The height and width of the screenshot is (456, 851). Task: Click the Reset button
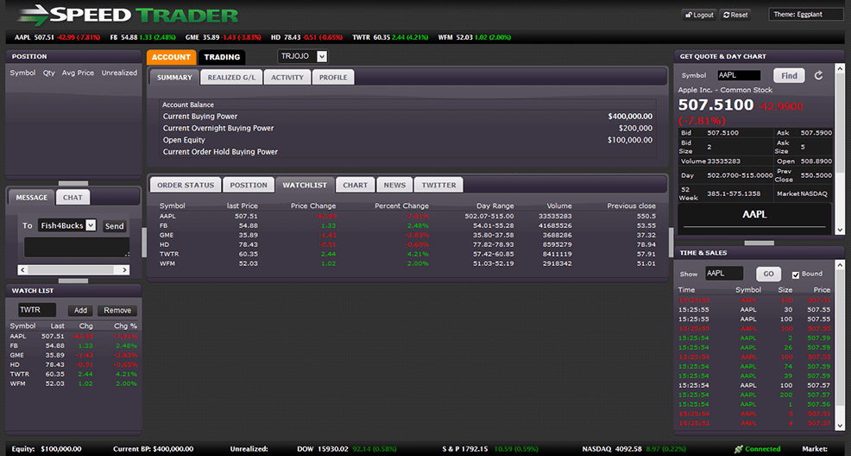click(736, 16)
